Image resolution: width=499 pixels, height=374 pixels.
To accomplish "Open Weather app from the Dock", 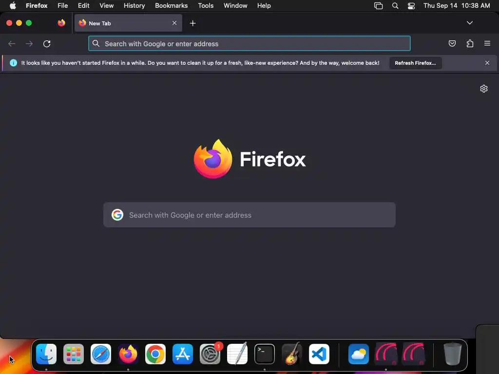I will pos(359,354).
